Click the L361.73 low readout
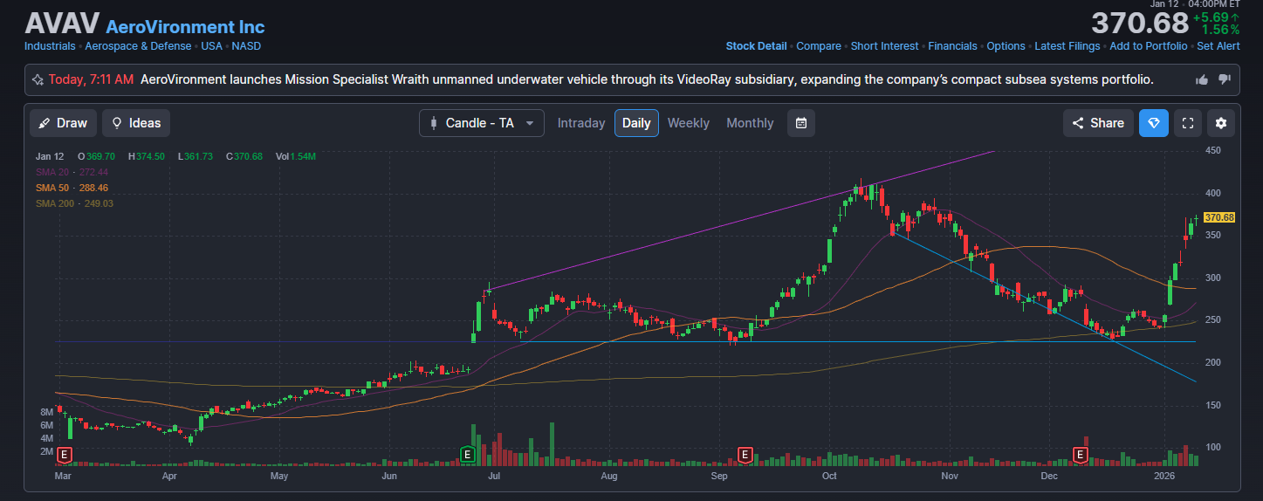1263x501 pixels. [196, 156]
